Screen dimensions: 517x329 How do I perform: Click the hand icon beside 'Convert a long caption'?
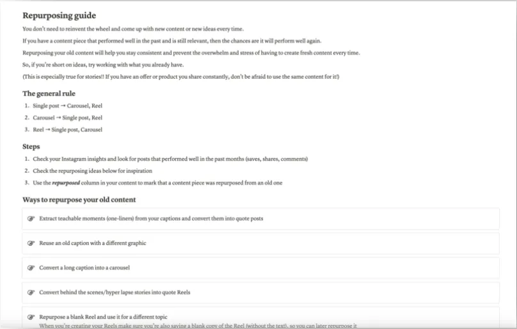coord(31,268)
